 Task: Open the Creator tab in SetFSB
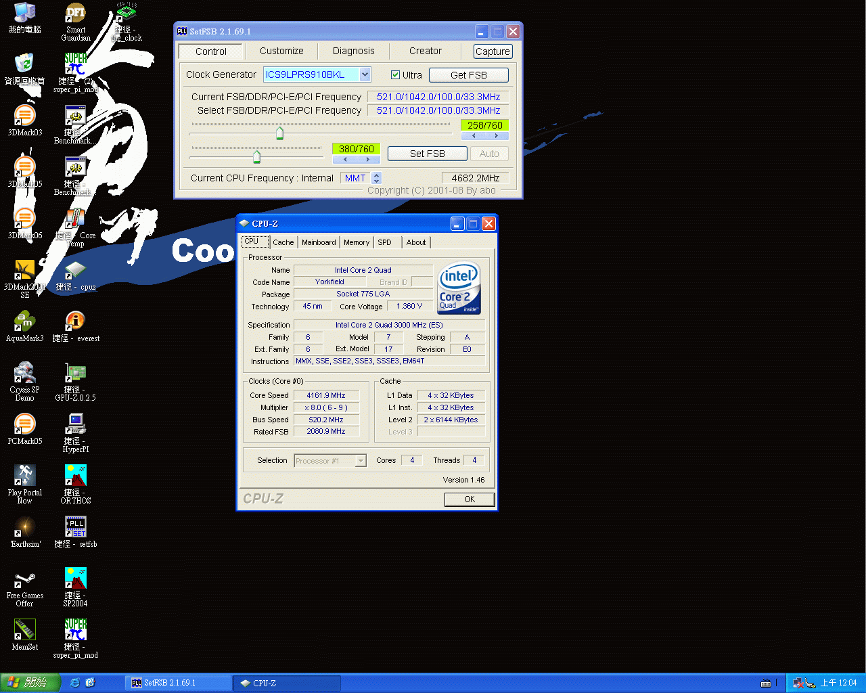tap(425, 51)
